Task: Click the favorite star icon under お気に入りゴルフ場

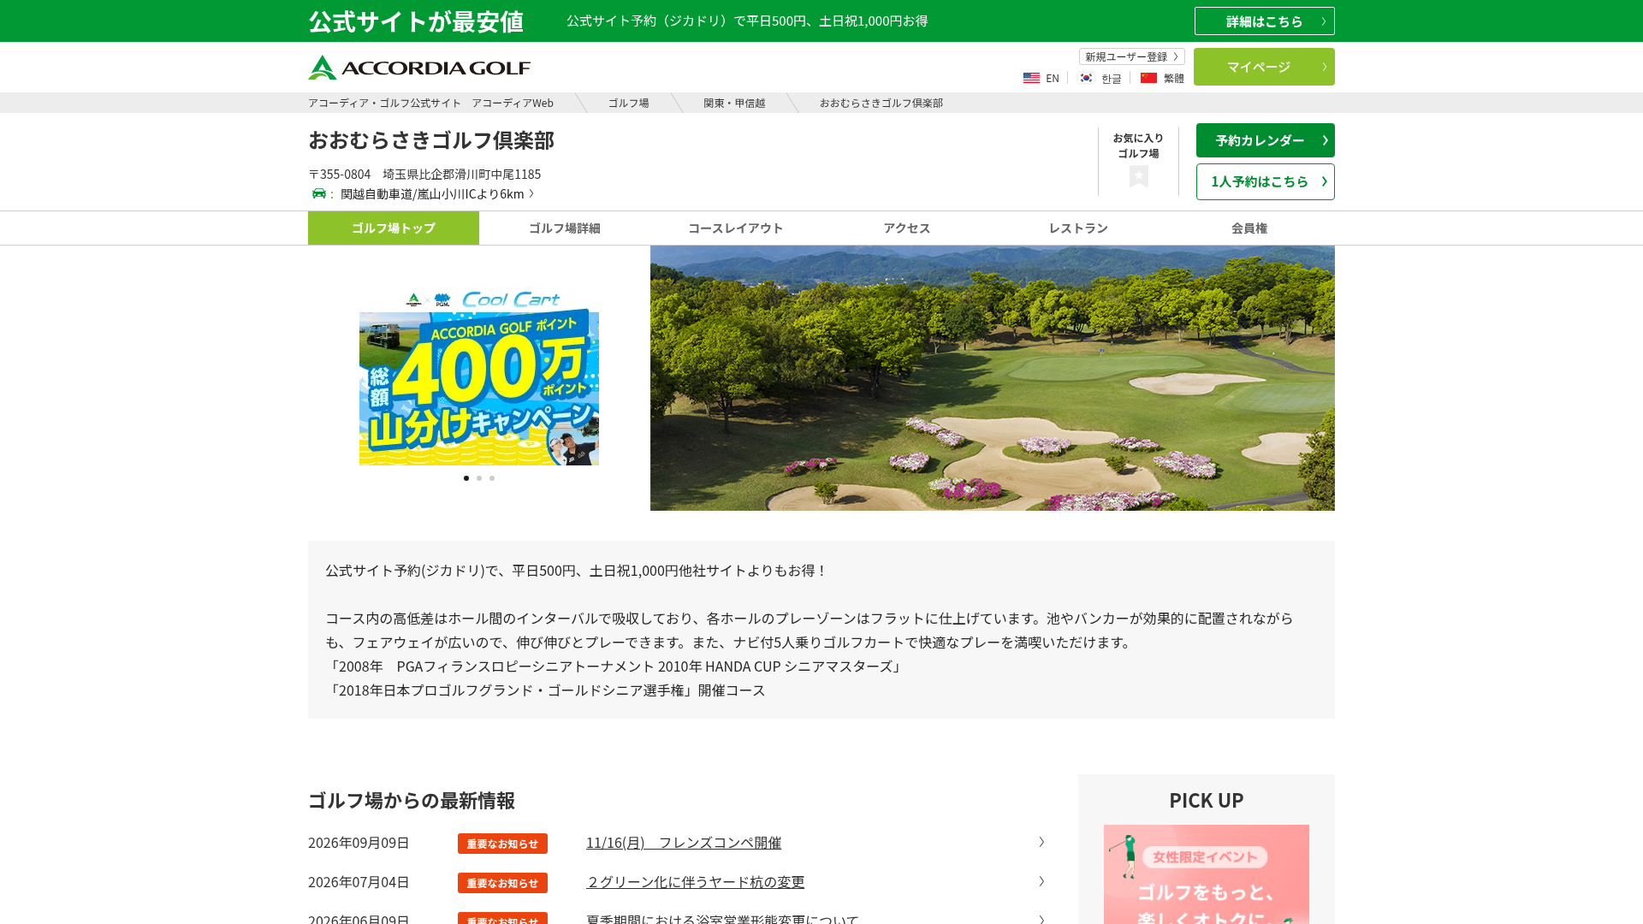Action: coord(1138,176)
